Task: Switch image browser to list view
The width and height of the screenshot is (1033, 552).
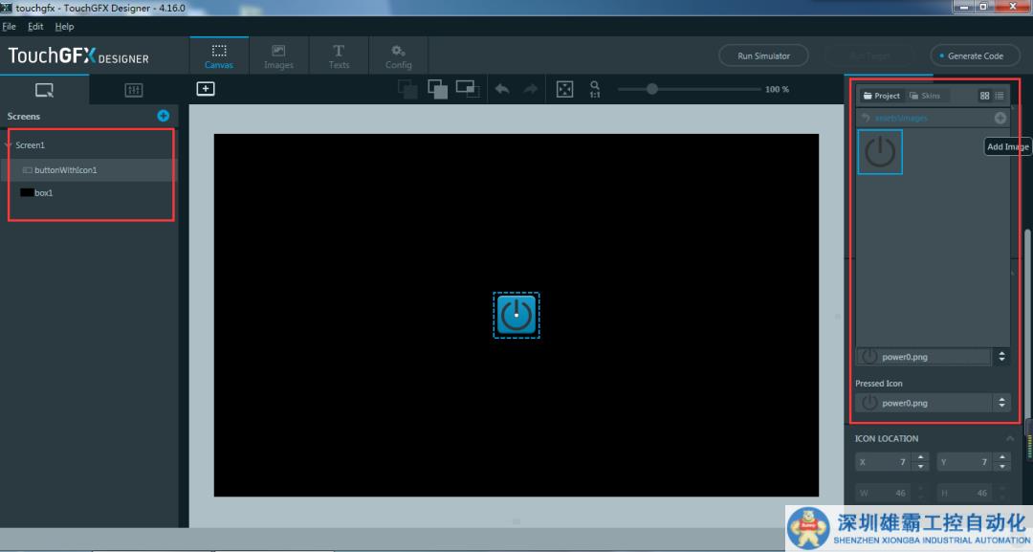Action: pos(1000,96)
